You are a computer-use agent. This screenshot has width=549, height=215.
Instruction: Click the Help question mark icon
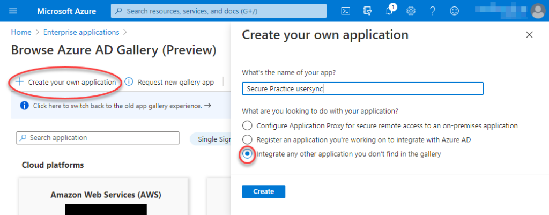(433, 11)
